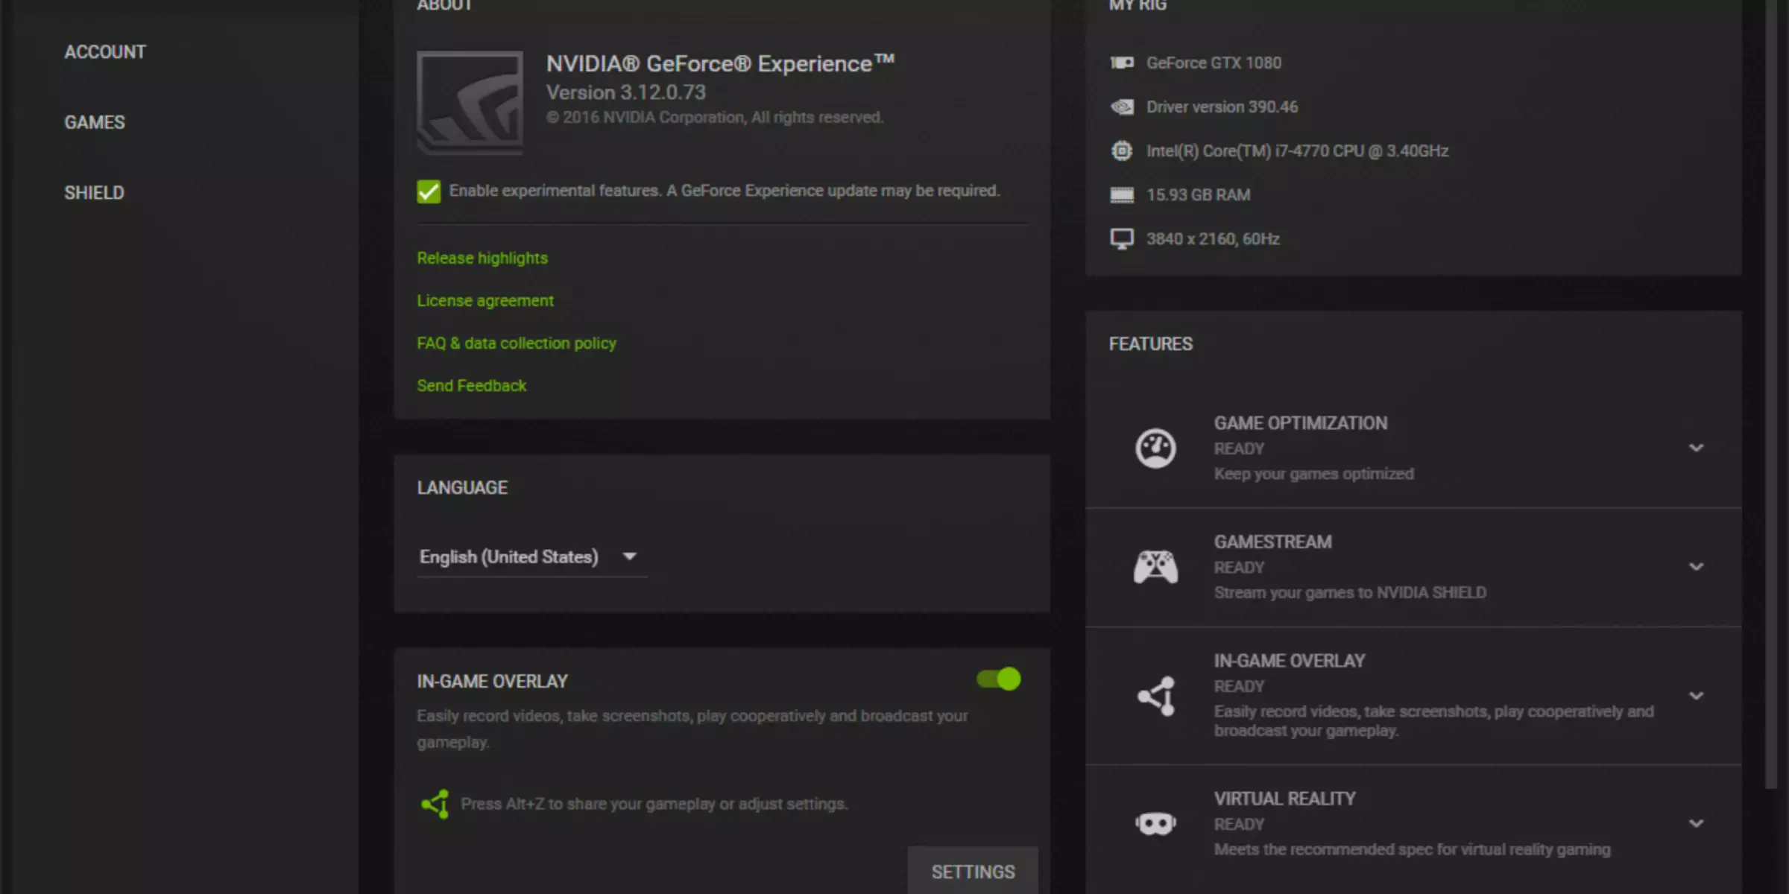The height and width of the screenshot is (894, 1789).
Task: Open the Release highlights link
Action: coord(482,258)
